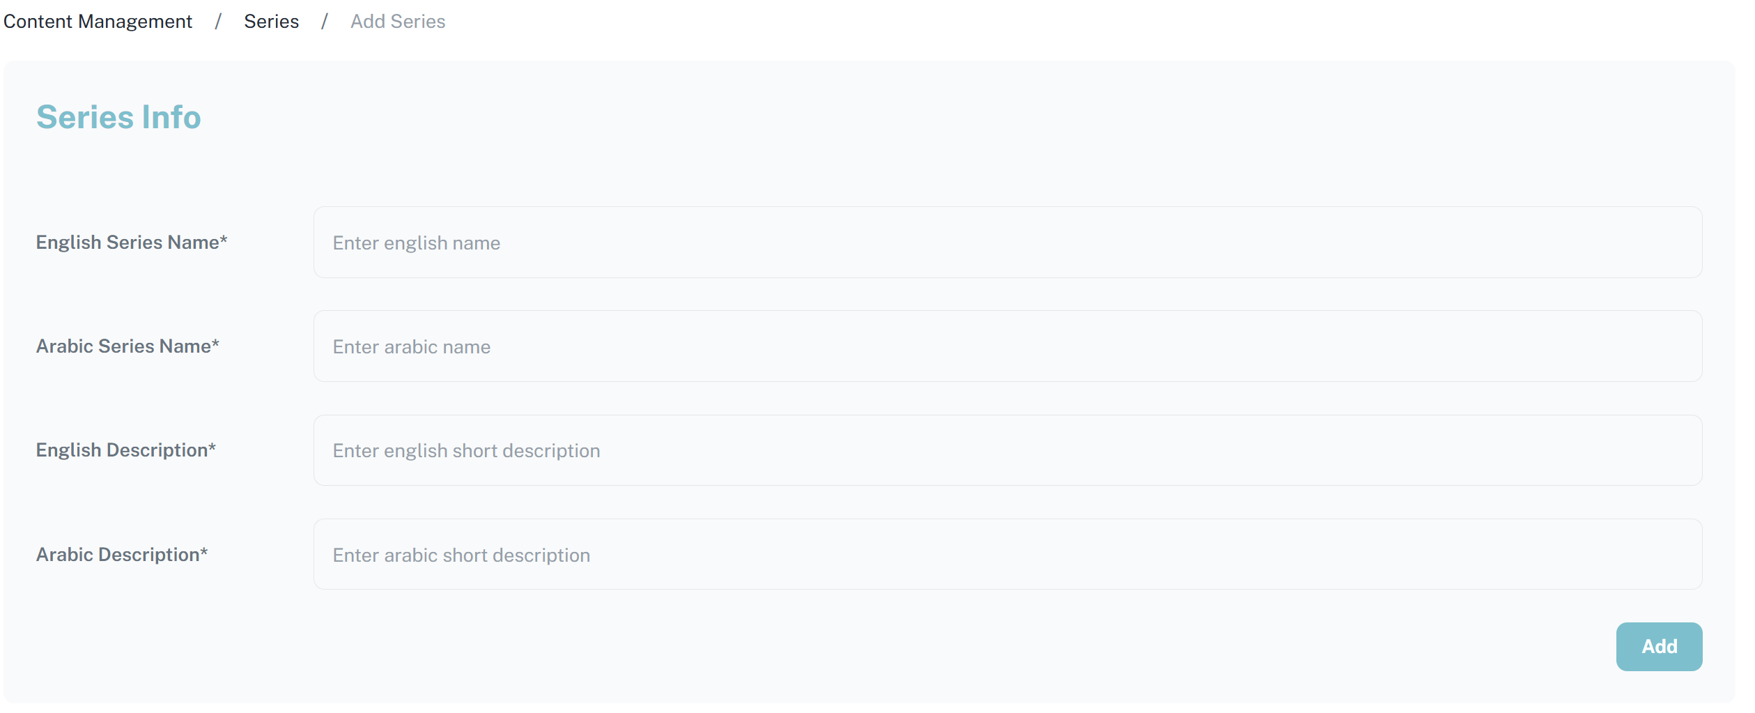Click the Add Series breadcrumb text
Screen dimensions: 1755x713
coord(397,22)
